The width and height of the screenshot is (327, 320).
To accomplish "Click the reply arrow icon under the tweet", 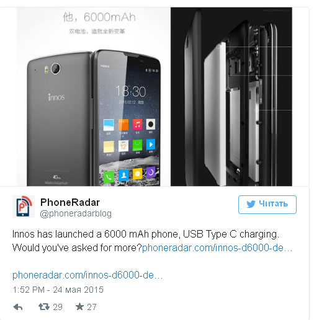I will point(18,307).
